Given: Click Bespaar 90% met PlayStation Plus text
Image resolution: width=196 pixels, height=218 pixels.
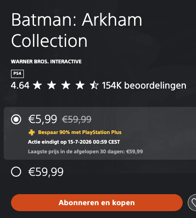Looking at the screenshot, I should (x=80, y=132).
